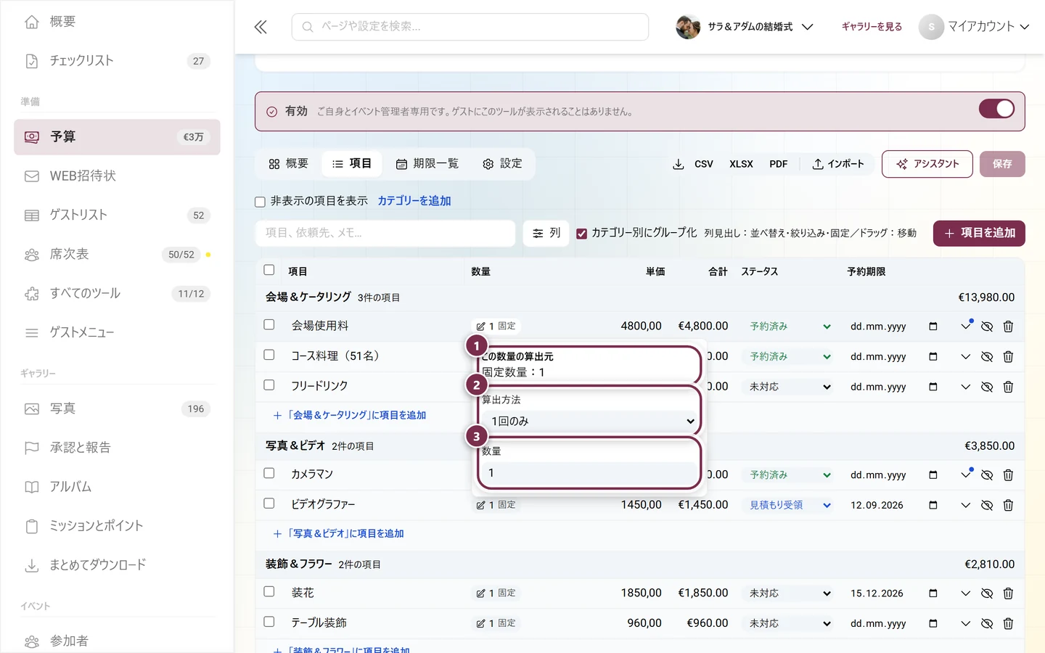
Task: Open the 設定 tab
Action: pos(502,164)
